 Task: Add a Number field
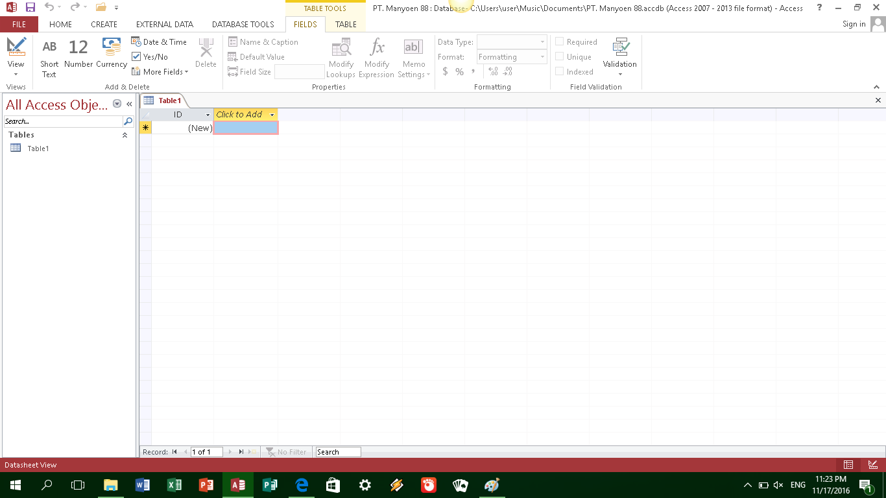tap(78, 54)
